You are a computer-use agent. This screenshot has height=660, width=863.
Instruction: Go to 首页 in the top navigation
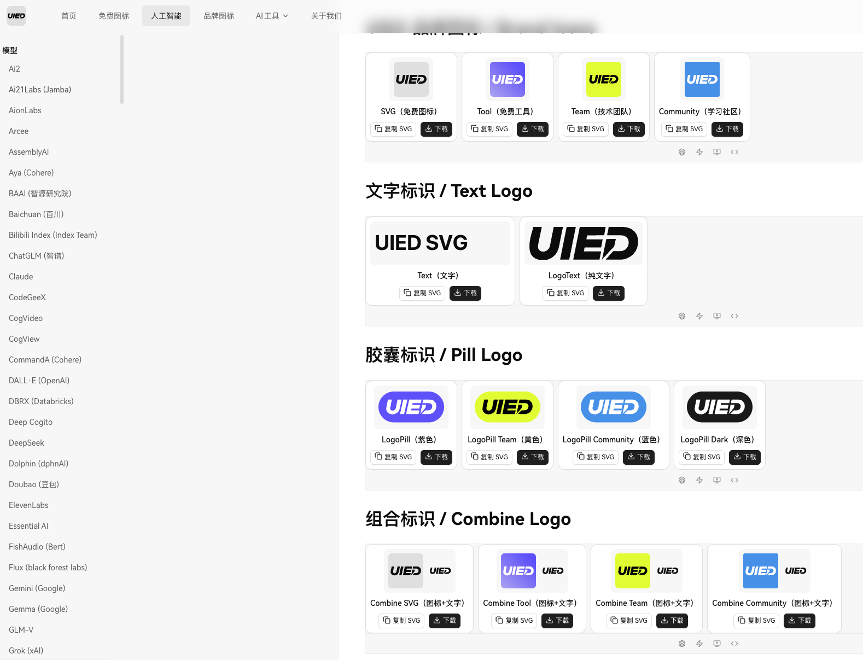pos(69,16)
